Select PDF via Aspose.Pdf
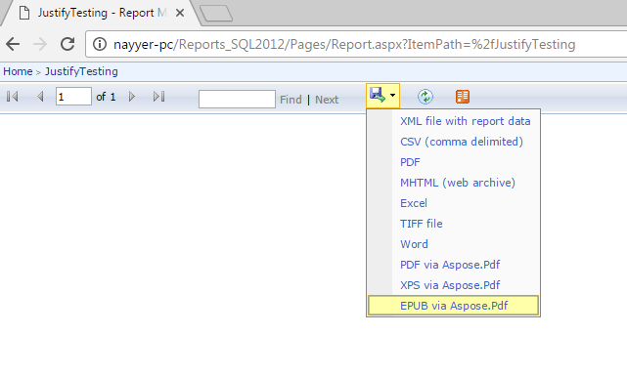This screenshot has height=376, width=627. coord(450,265)
